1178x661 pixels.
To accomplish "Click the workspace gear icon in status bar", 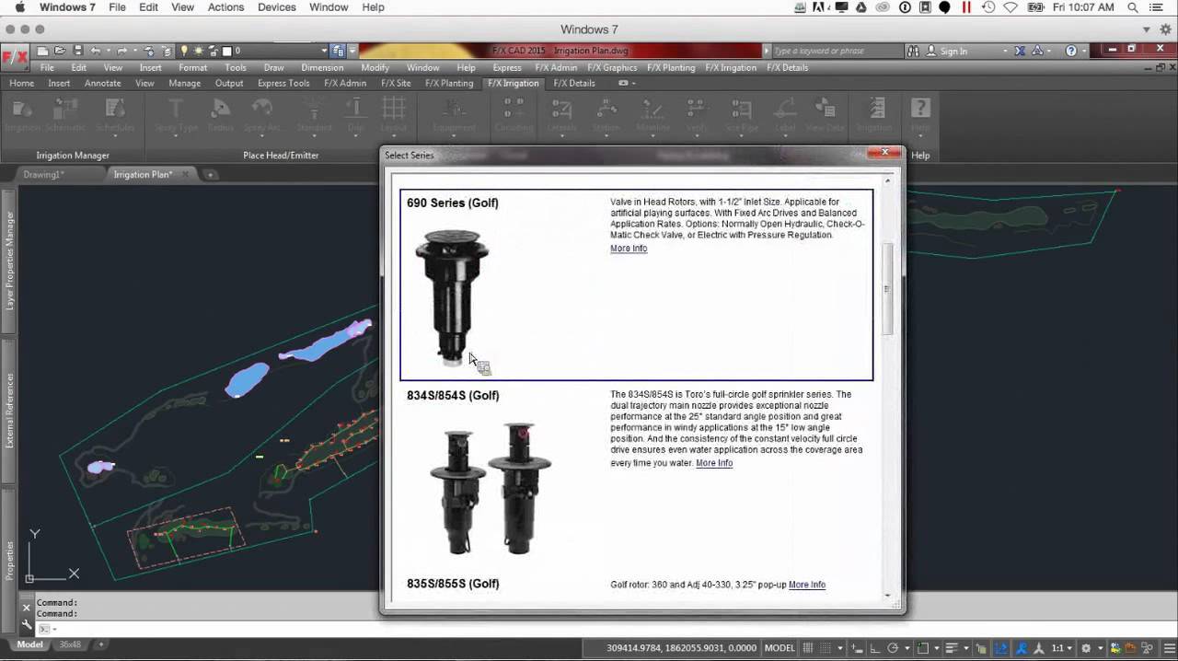I will pyautogui.click(x=1086, y=647).
